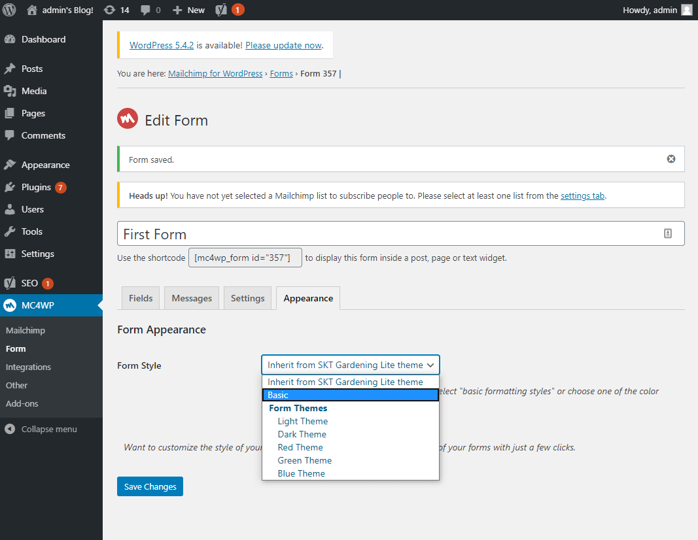The width and height of the screenshot is (698, 540).
Task: Click the admin user avatar
Action: [687, 10]
